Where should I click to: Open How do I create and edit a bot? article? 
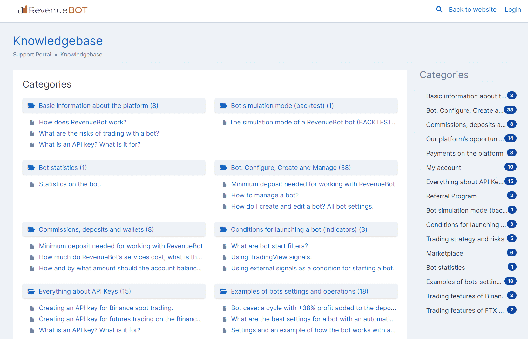[302, 206]
